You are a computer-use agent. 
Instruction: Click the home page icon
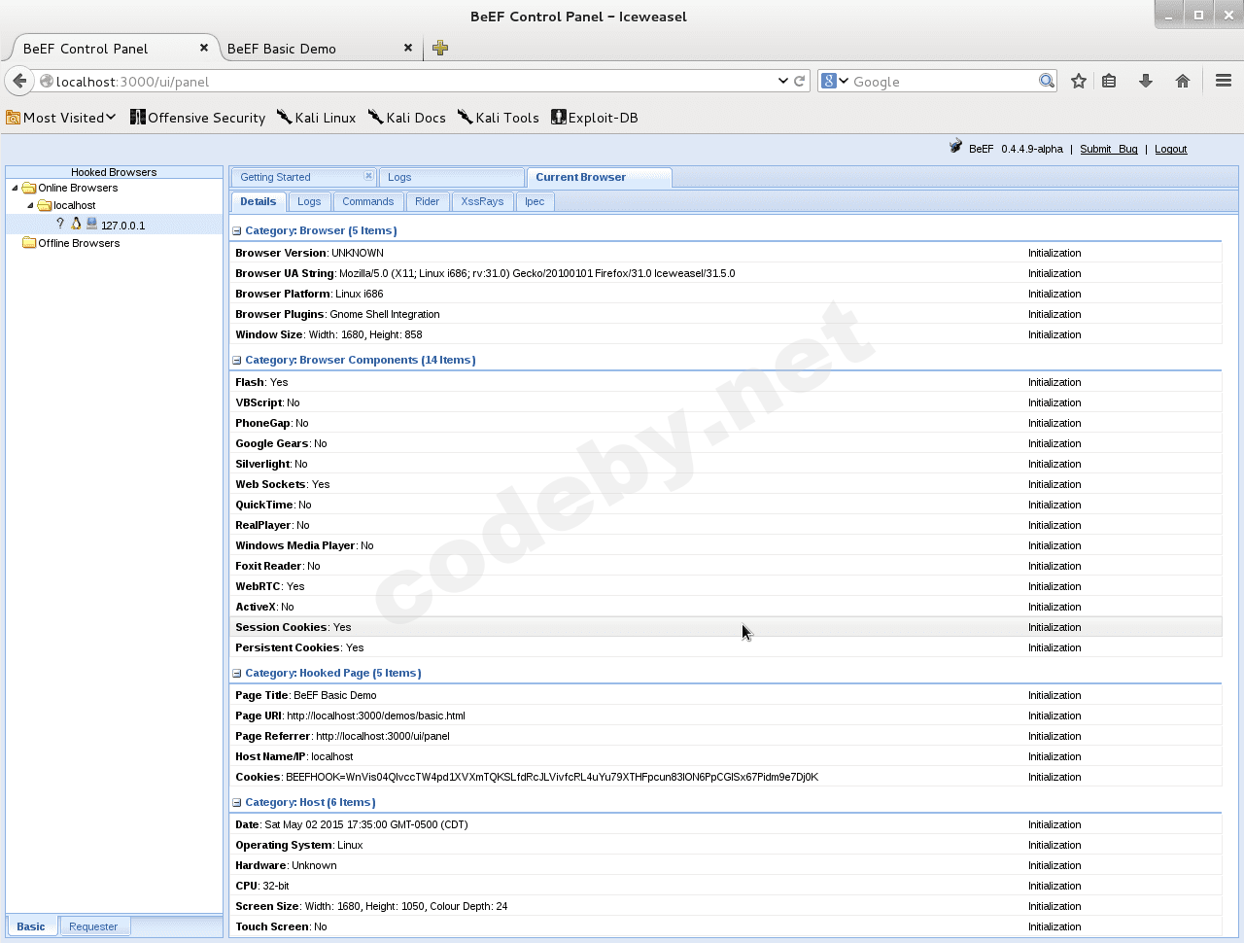pyautogui.click(x=1183, y=82)
